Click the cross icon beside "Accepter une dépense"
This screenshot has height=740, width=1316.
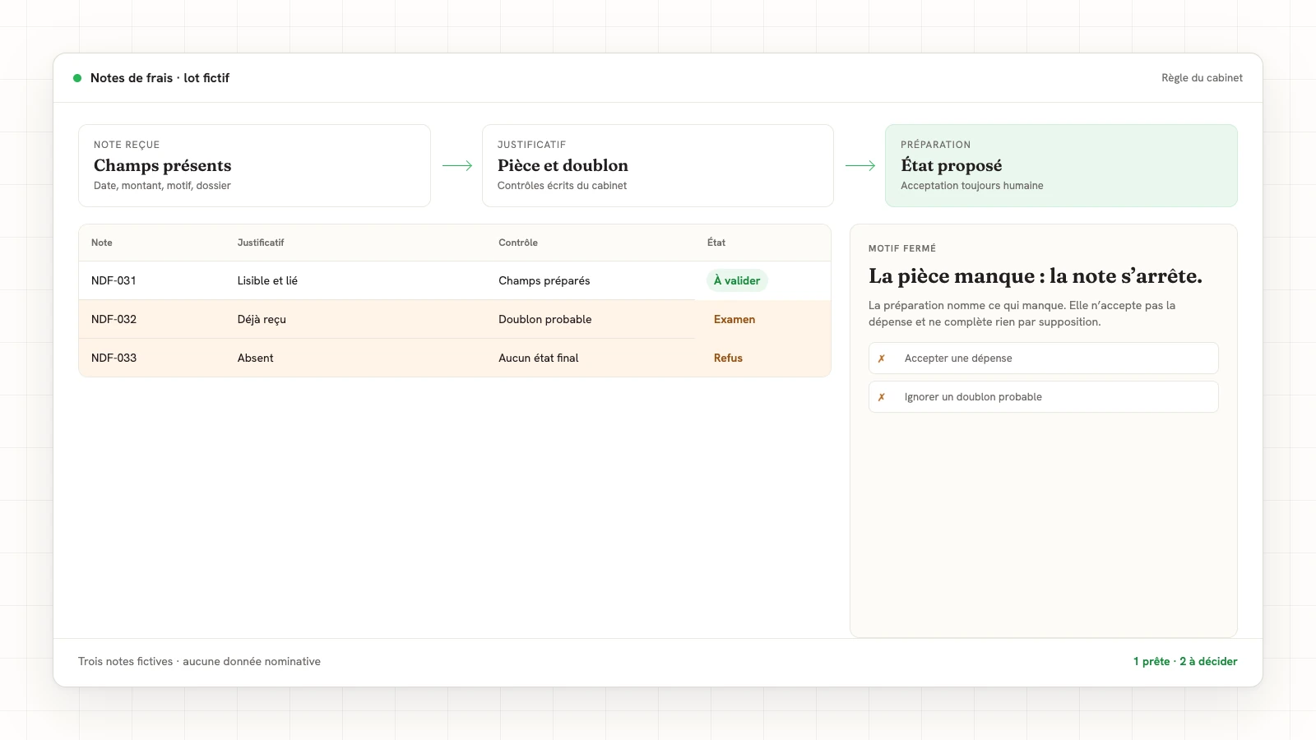pyautogui.click(x=882, y=358)
